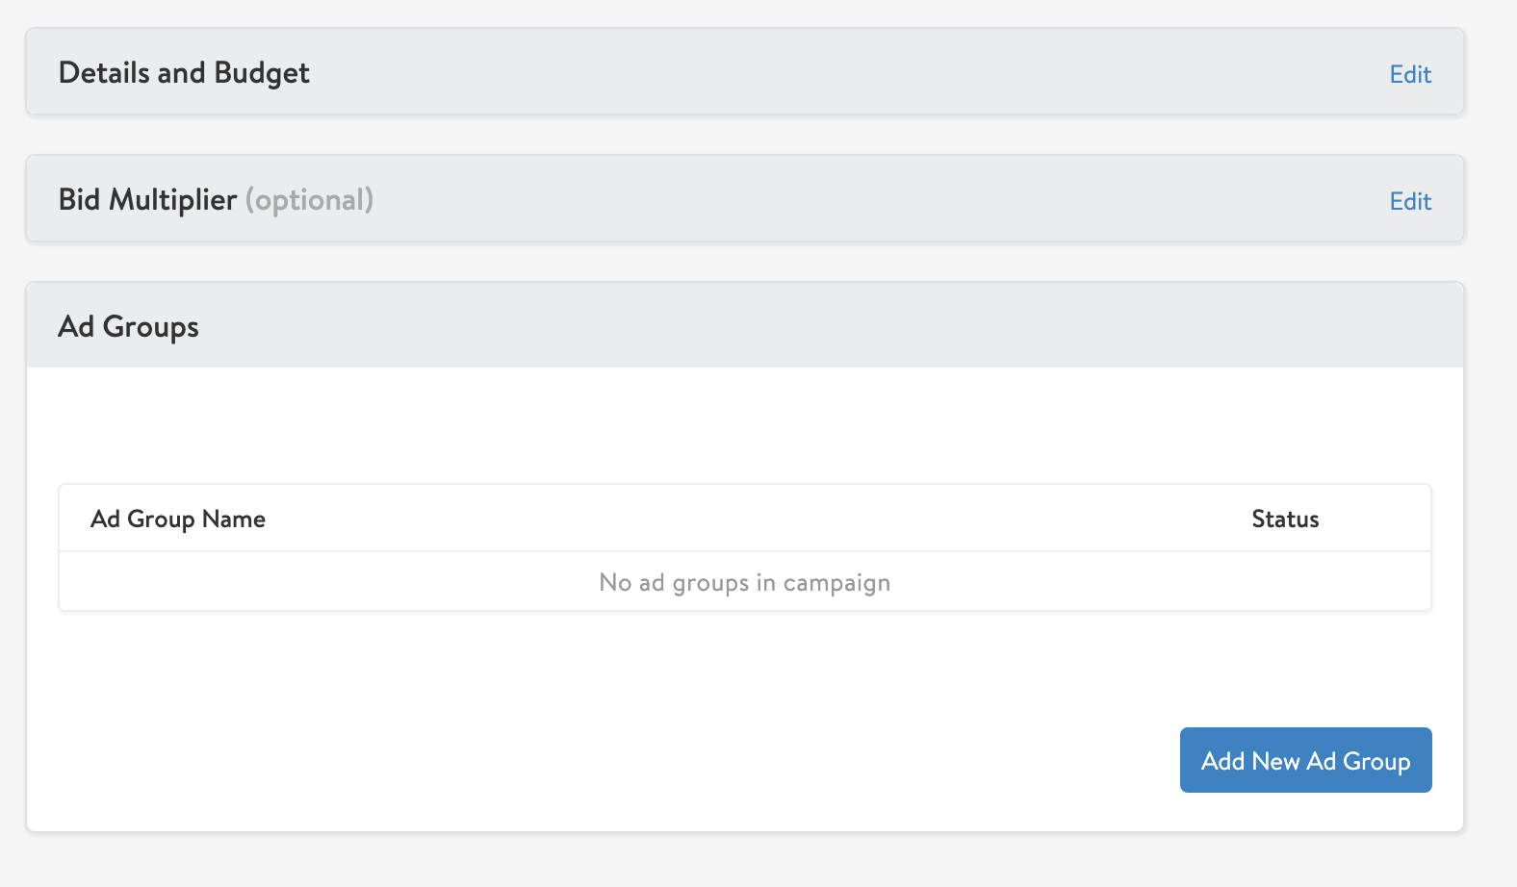Expand the Details and Budget panel header
This screenshot has width=1517, height=887.
(x=745, y=72)
